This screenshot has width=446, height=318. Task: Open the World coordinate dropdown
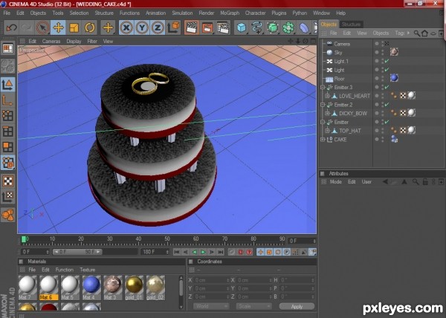coord(211,306)
